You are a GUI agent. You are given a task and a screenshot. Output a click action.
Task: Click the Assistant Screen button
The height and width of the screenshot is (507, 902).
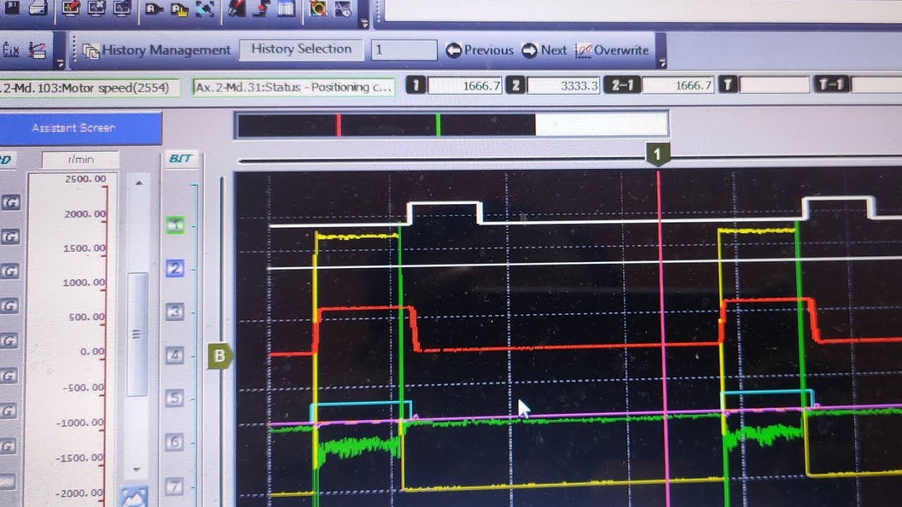coord(80,128)
